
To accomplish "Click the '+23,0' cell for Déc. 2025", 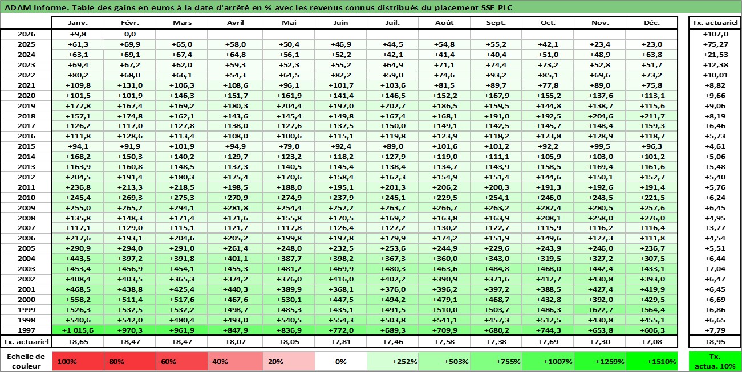I will [652, 44].
